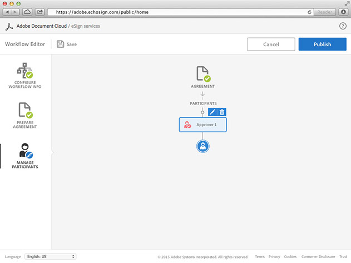
Task: Click the browser back arrow button
Action: pos(7,12)
